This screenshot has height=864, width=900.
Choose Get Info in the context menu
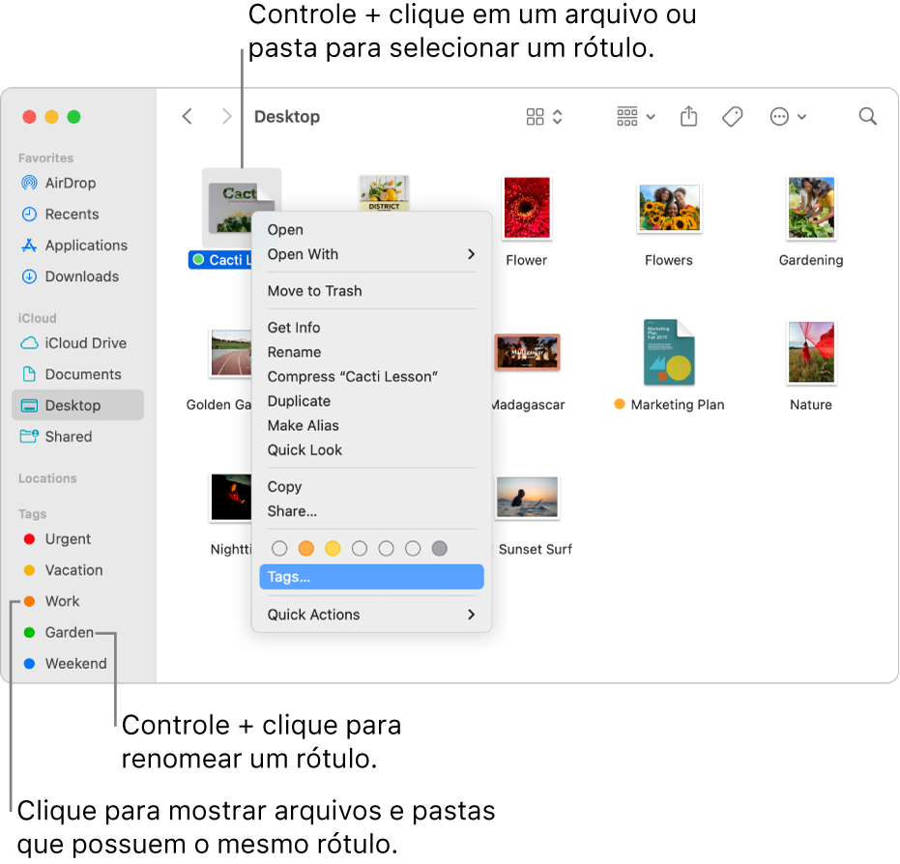pos(371,328)
